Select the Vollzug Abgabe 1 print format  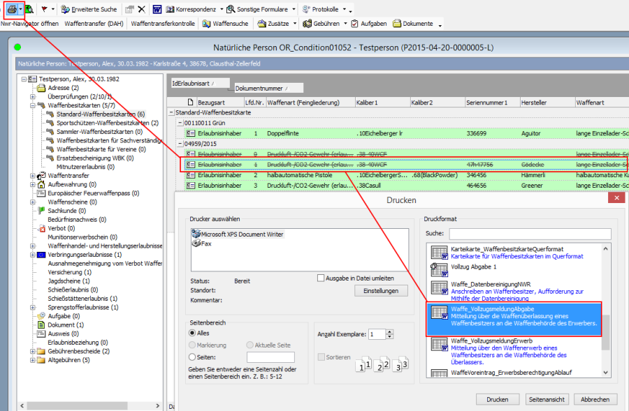coord(473,267)
